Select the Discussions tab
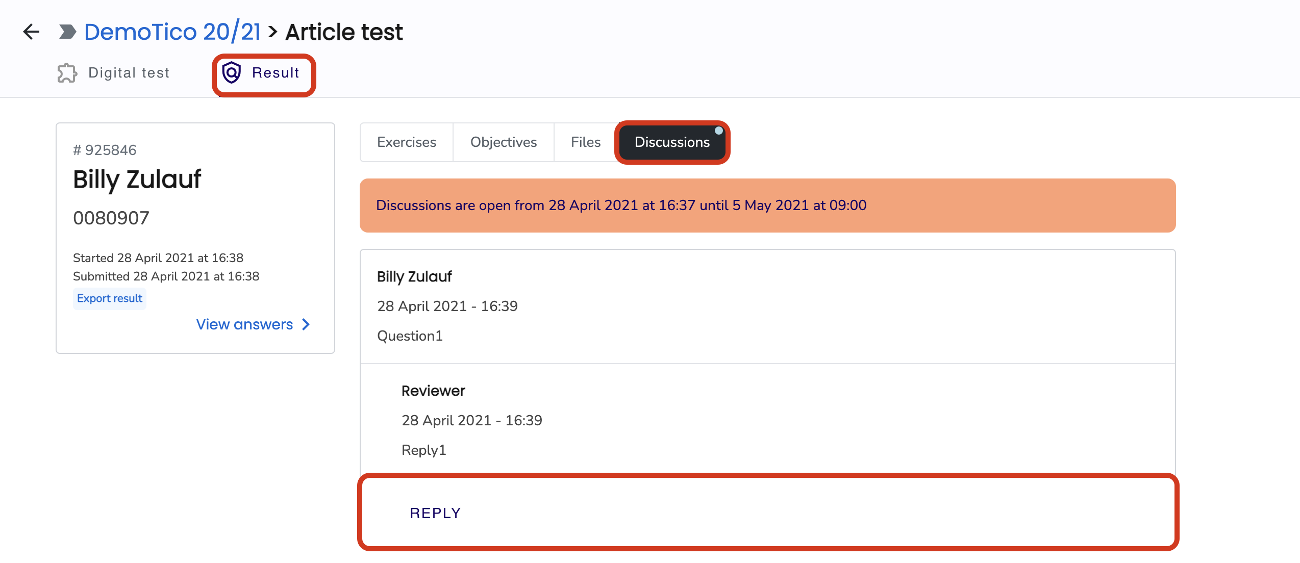Viewport: 1300px width, 563px height. pyautogui.click(x=672, y=142)
